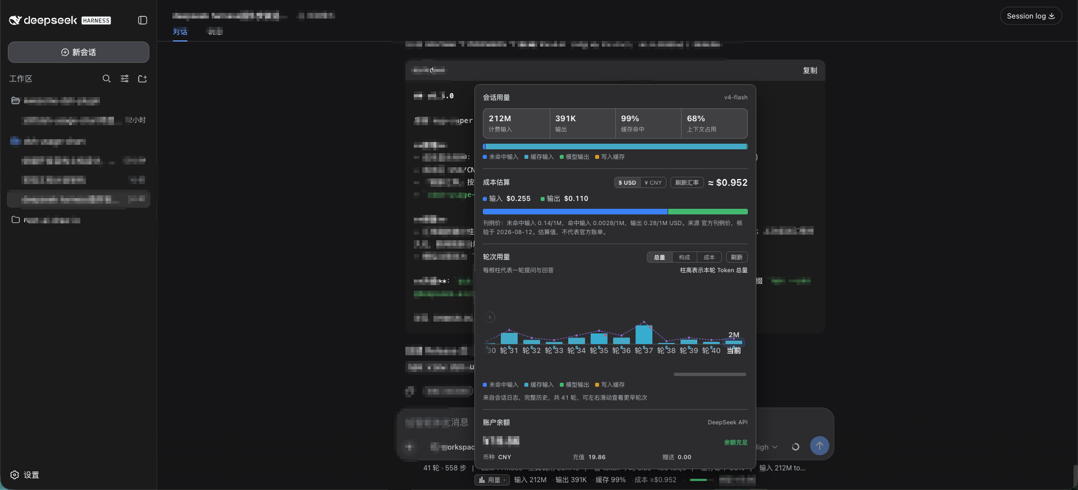Click 缓存 99% in status bar
The height and width of the screenshot is (490, 1078).
coord(610,480)
